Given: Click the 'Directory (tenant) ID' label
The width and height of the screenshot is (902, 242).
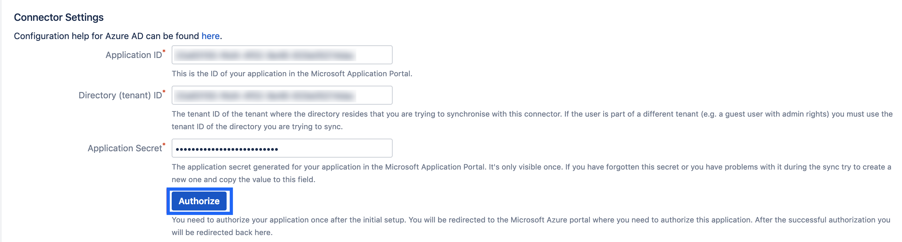Looking at the screenshot, I should click(120, 95).
